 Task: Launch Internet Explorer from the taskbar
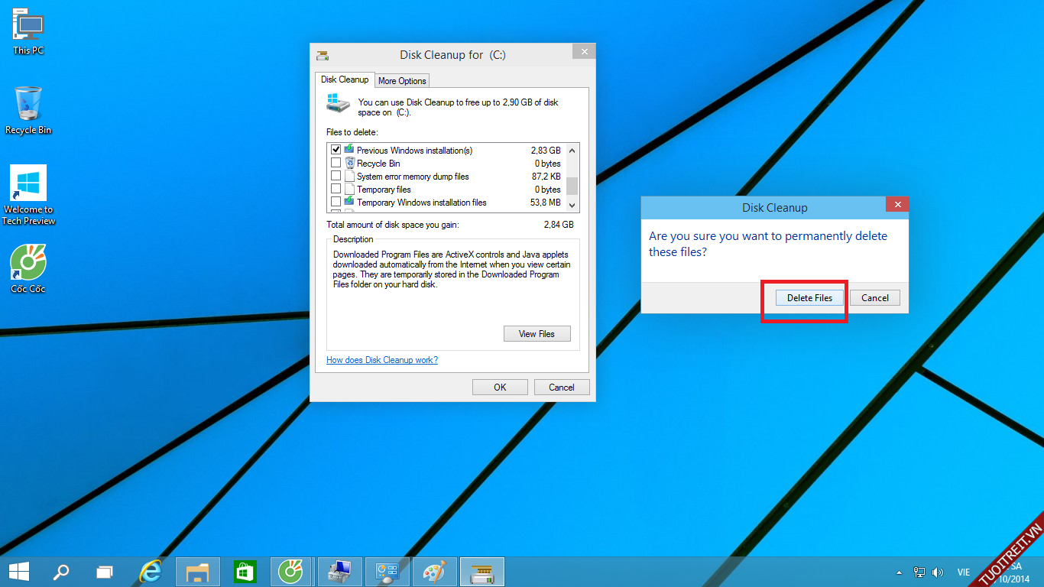[x=151, y=572]
